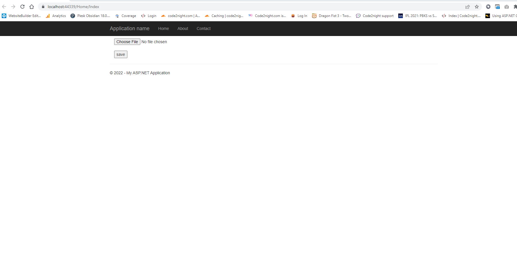Bookmark this page with the star icon
Image resolution: width=517 pixels, height=278 pixels.
[x=477, y=7]
